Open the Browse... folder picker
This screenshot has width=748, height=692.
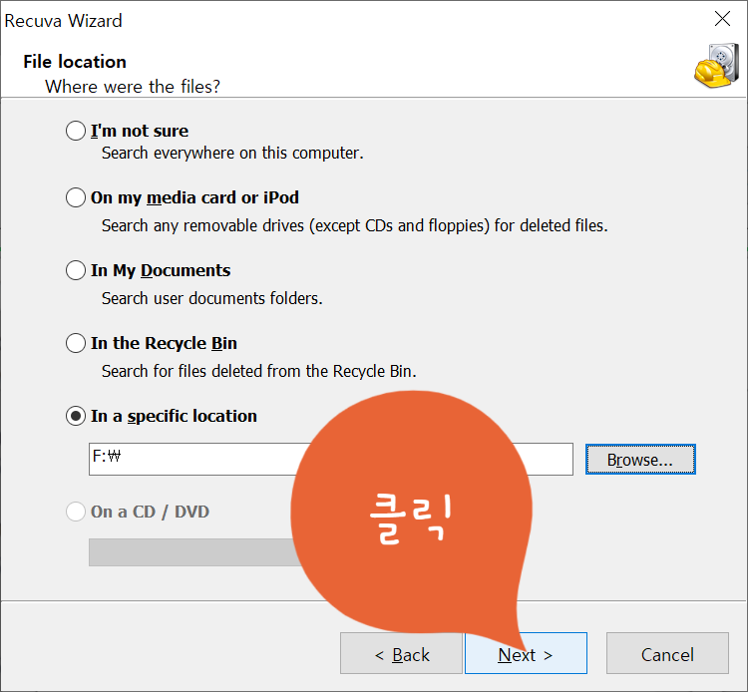coord(640,460)
